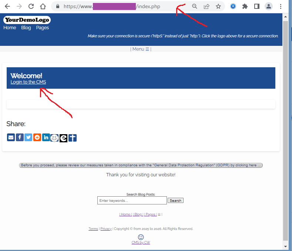Share page on Twitter
The height and width of the screenshot is (251, 292).
[28, 138]
